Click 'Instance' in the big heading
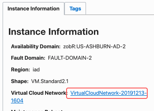 pyautogui.click(x=28, y=32)
